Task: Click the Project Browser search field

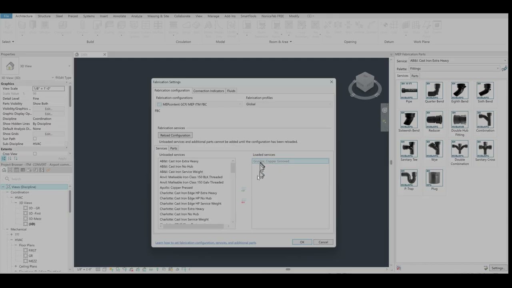Action: click(36, 179)
